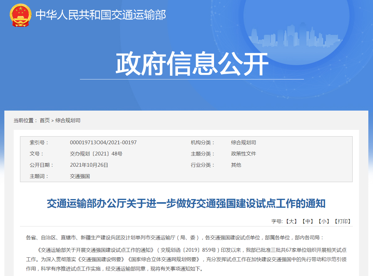The image size is (373, 276).
Task: Select publish date 2021年10月26日
Action: [89, 165]
